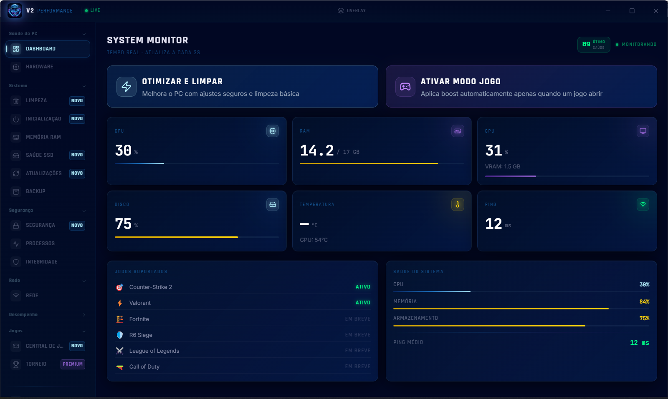Click the 89 Ótimo health score badge
Screen dimensions: 668x399
point(594,45)
